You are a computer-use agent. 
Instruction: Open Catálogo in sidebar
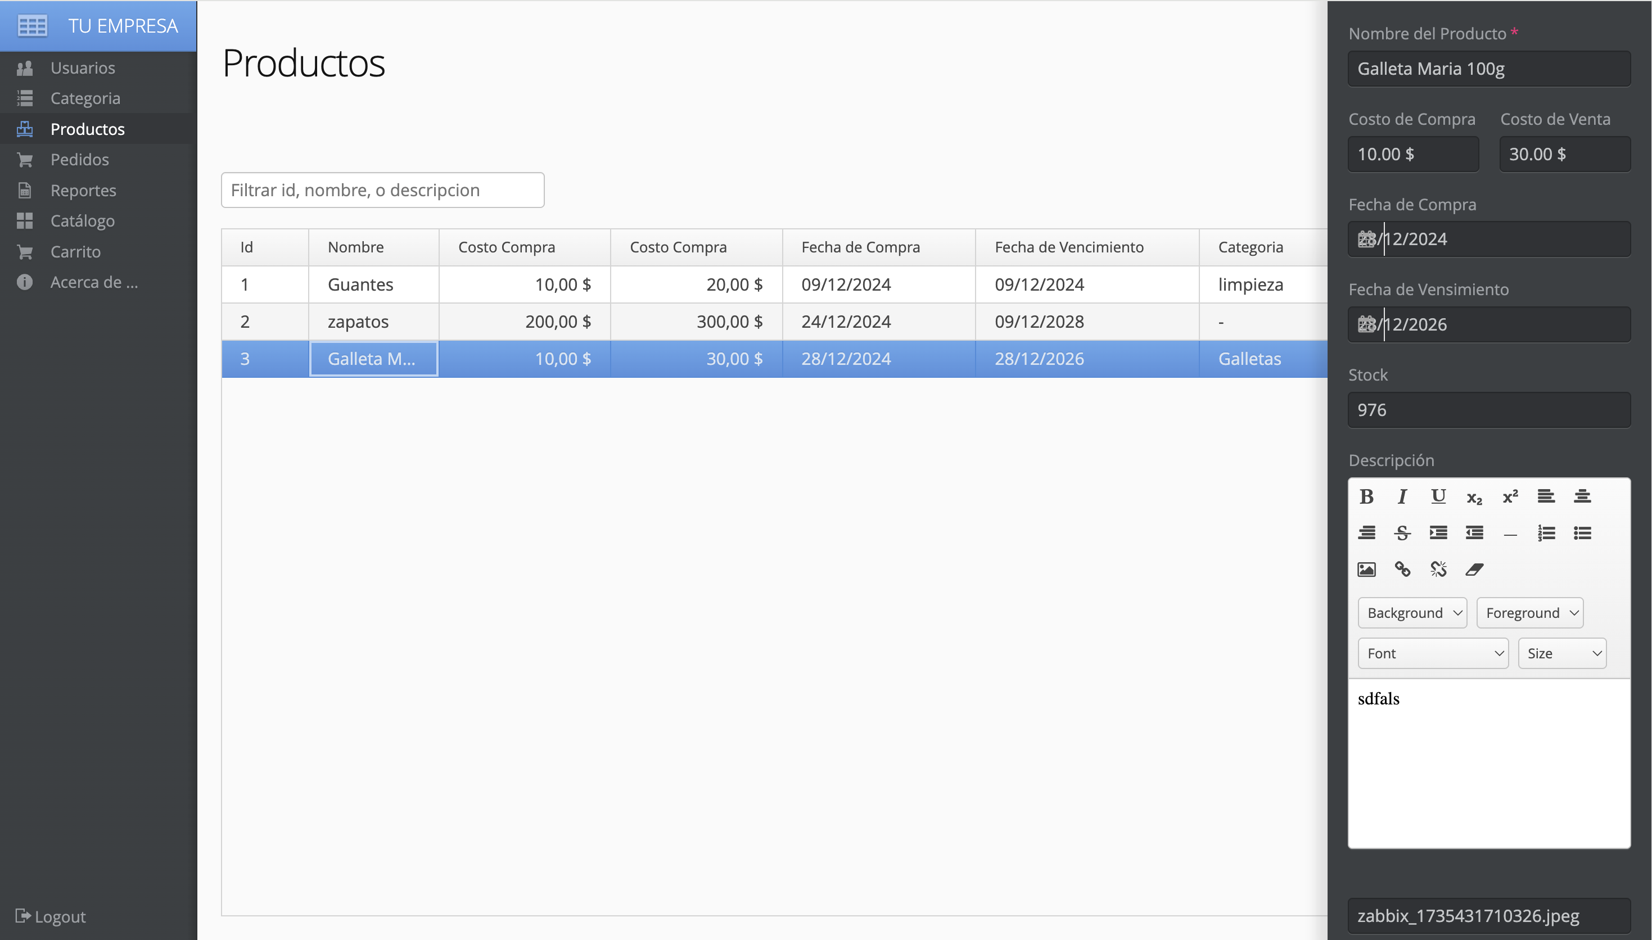[98, 221]
